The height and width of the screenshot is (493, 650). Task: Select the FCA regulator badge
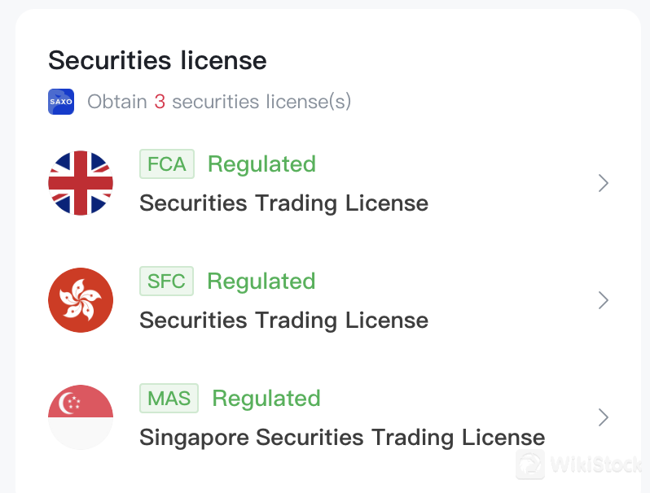point(167,164)
